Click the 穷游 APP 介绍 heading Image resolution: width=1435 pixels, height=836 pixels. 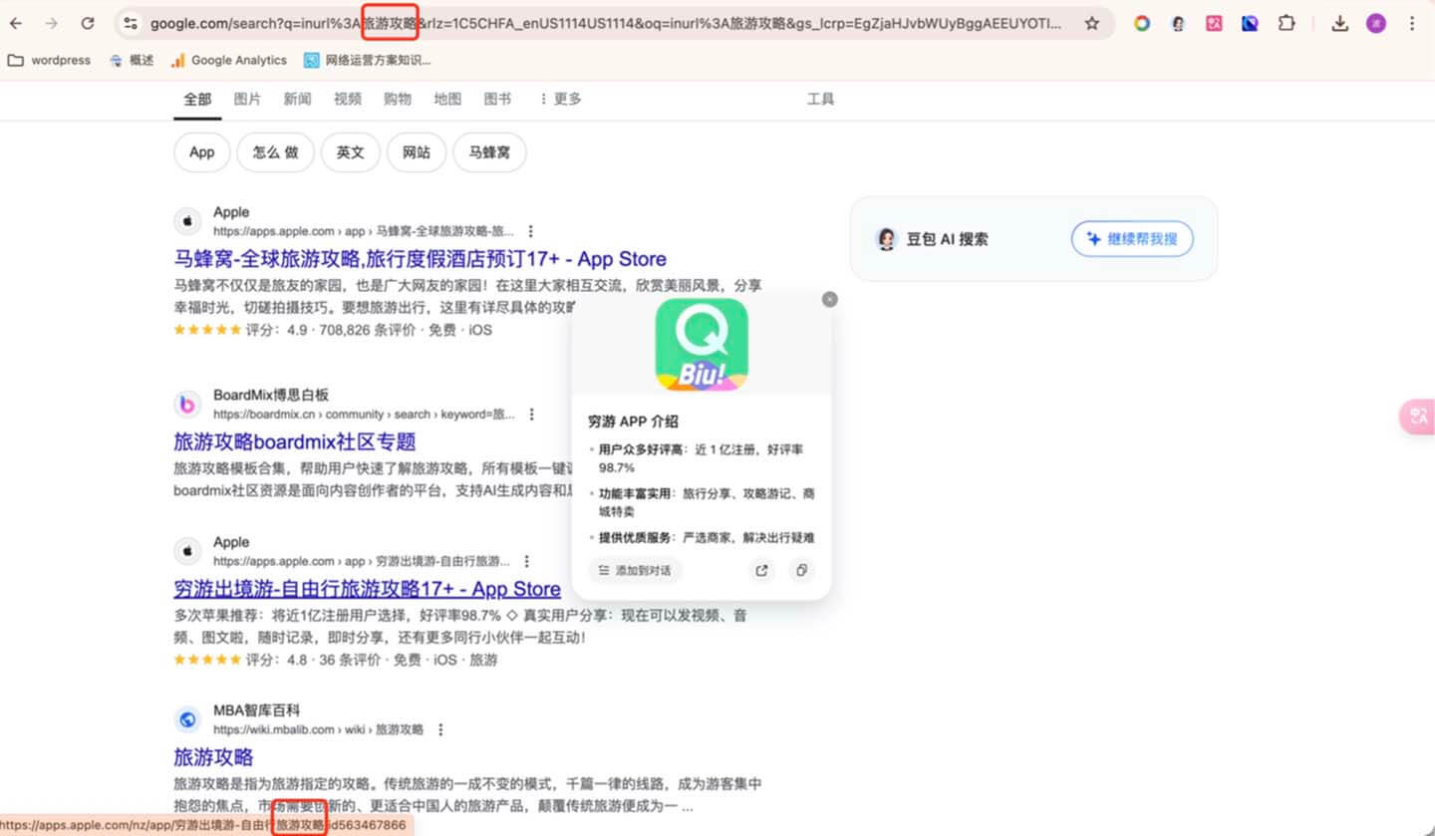[634, 420]
